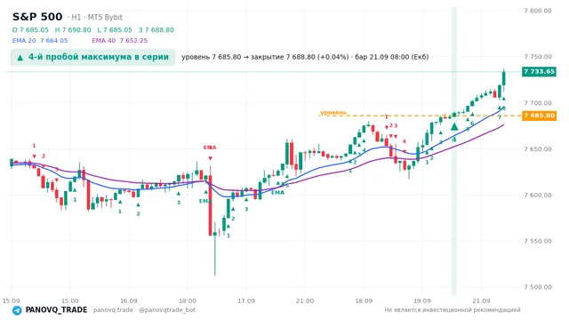Image resolution: width=569 pixels, height=320 pixels.
Task: Click the 7 800.00 price axis label
Action: click(x=538, y=11)
